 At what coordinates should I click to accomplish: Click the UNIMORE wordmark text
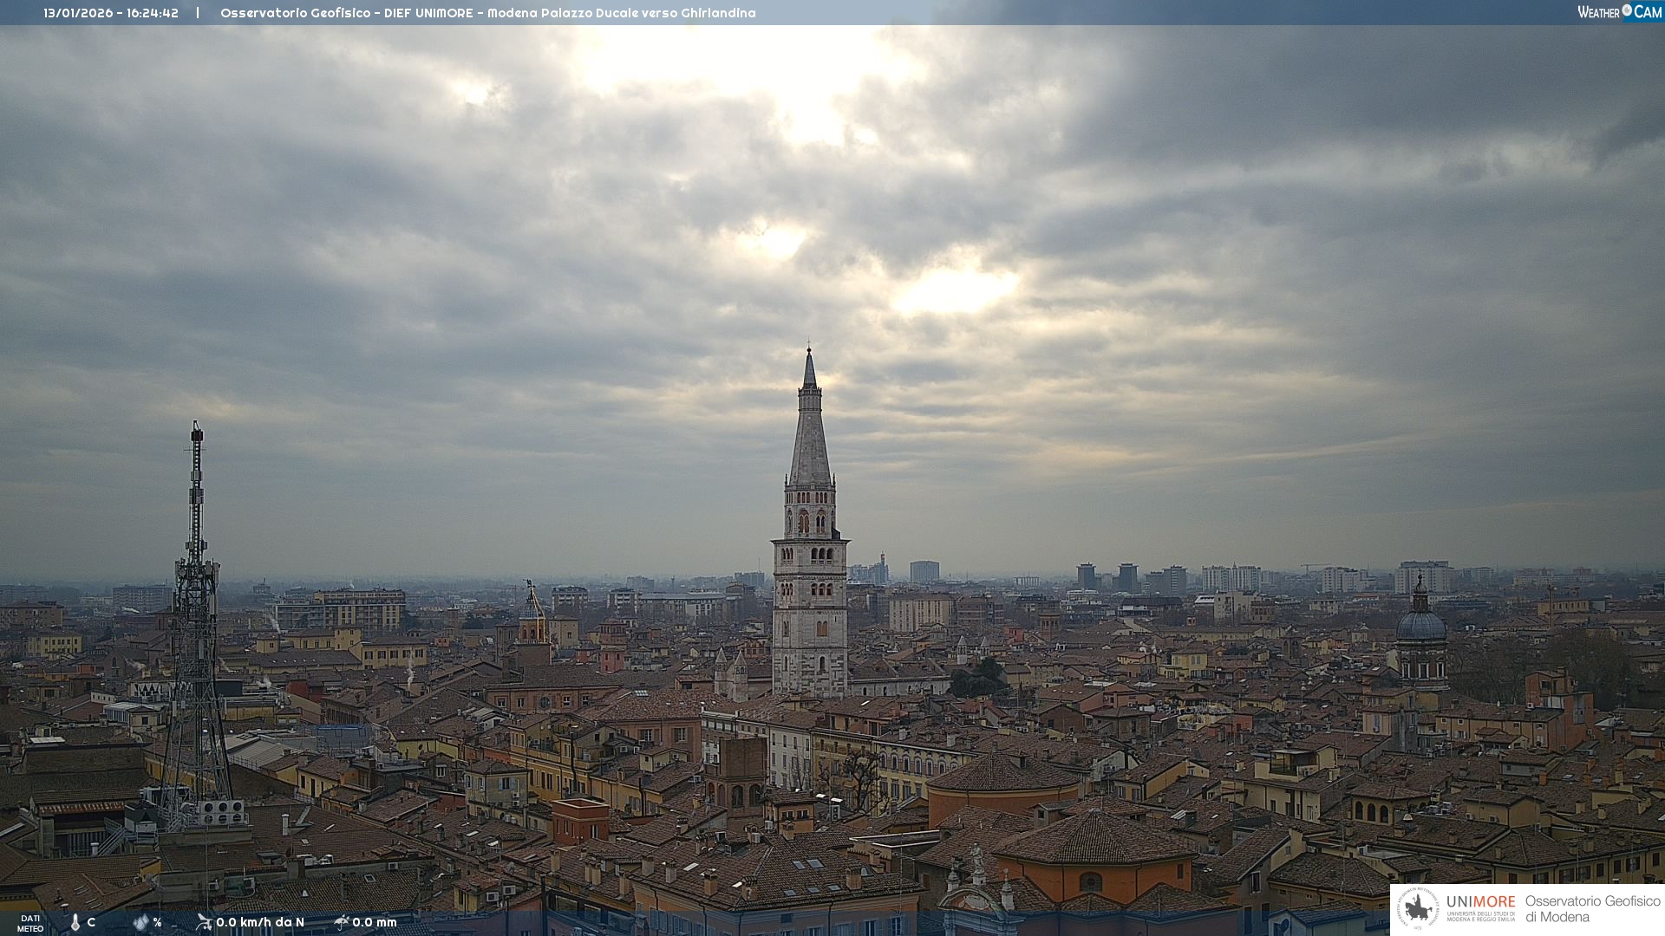[x=1480, y=901]
